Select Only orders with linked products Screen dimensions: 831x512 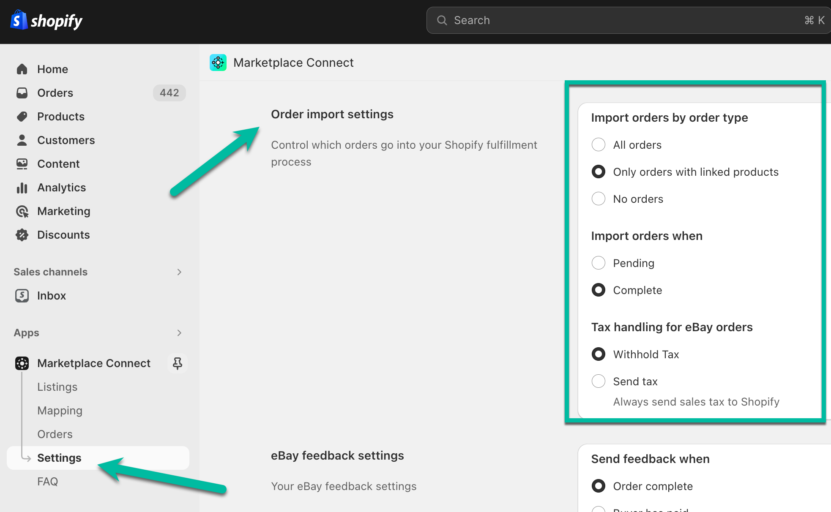(599, 172)
